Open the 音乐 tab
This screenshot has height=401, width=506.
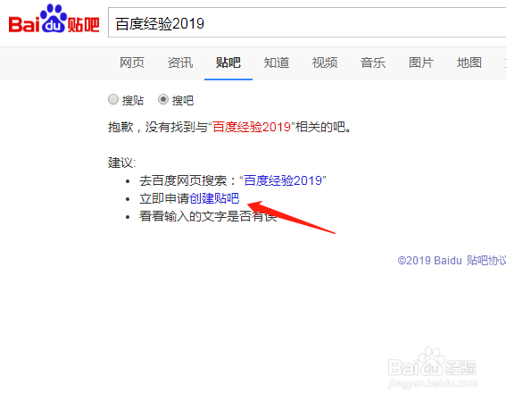(373, 63)
